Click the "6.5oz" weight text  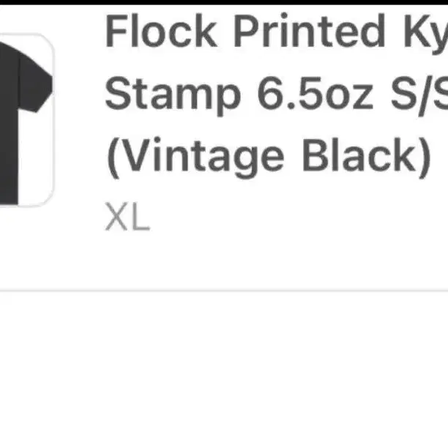316,94
